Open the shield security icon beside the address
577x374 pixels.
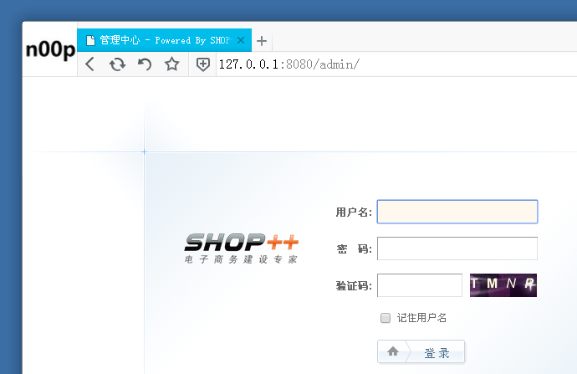click(202, 64)
